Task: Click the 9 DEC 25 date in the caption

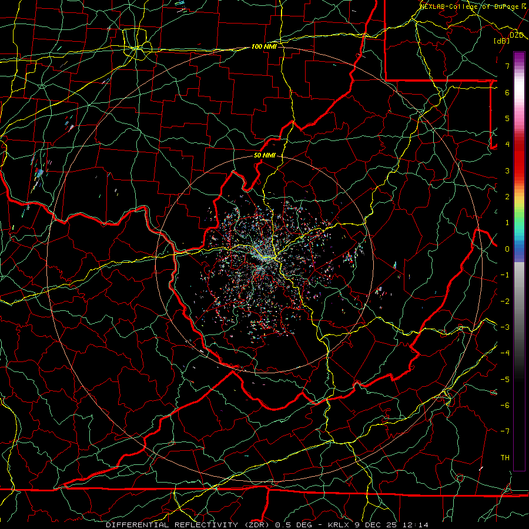Action: pyautogui.click(x=375, y=525)
